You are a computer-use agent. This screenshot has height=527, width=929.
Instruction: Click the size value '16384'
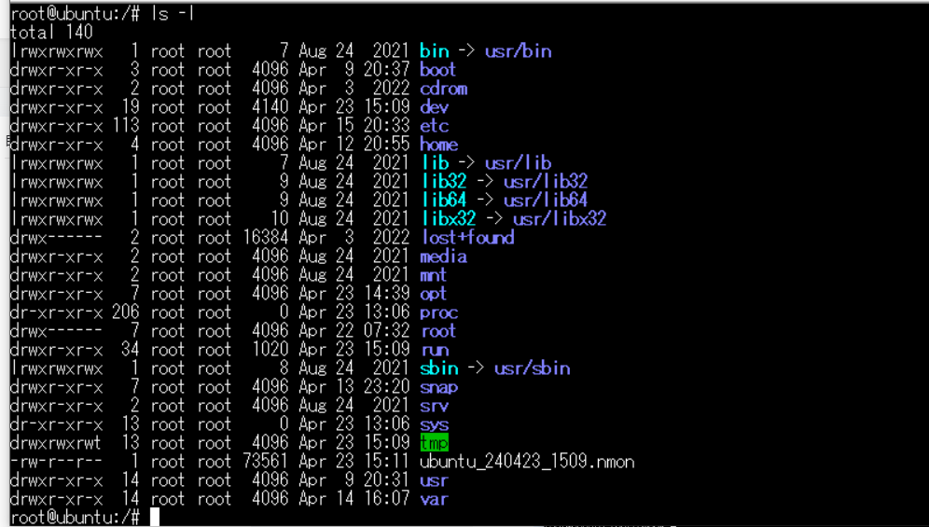point(266,238)
